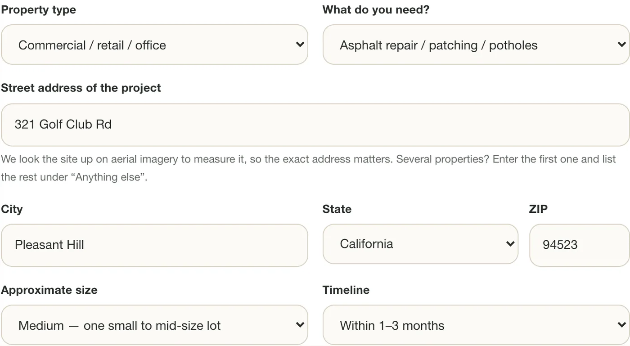Click the "Street address of the project" label
Viewport: 630px width, 346px height.
click(81, 88)
